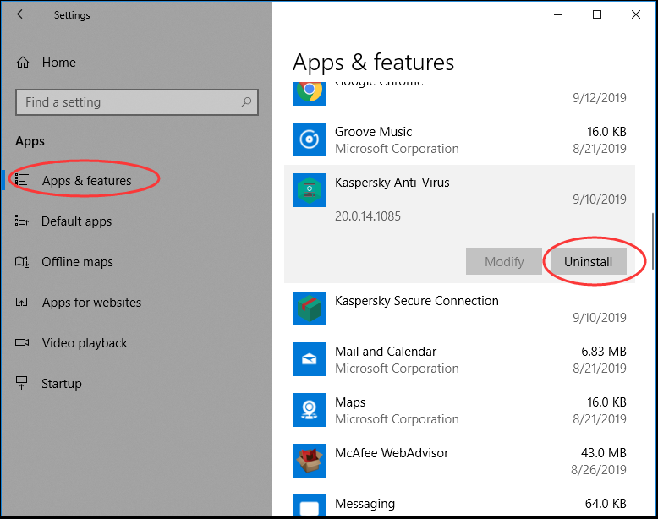Select Apps & features in sidebar
This screenshot has width=658, height=519.
click(86, 180)
